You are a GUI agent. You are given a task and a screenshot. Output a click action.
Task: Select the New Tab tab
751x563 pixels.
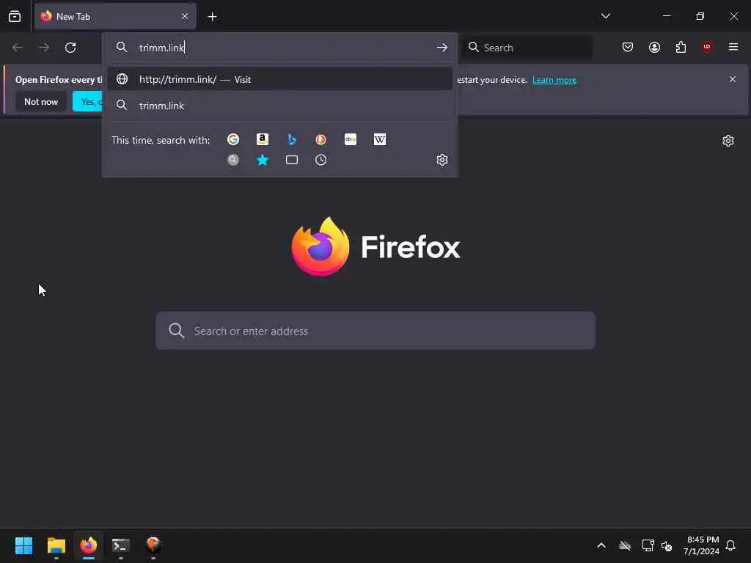115,16
